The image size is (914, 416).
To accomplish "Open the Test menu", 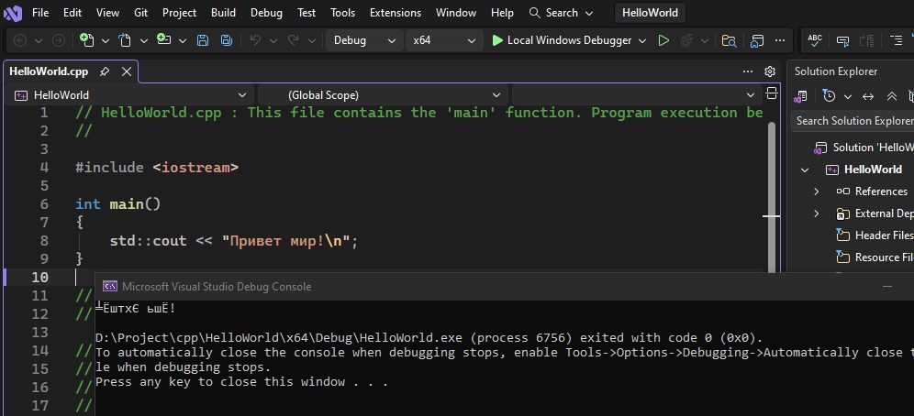I will pos(306,12).
